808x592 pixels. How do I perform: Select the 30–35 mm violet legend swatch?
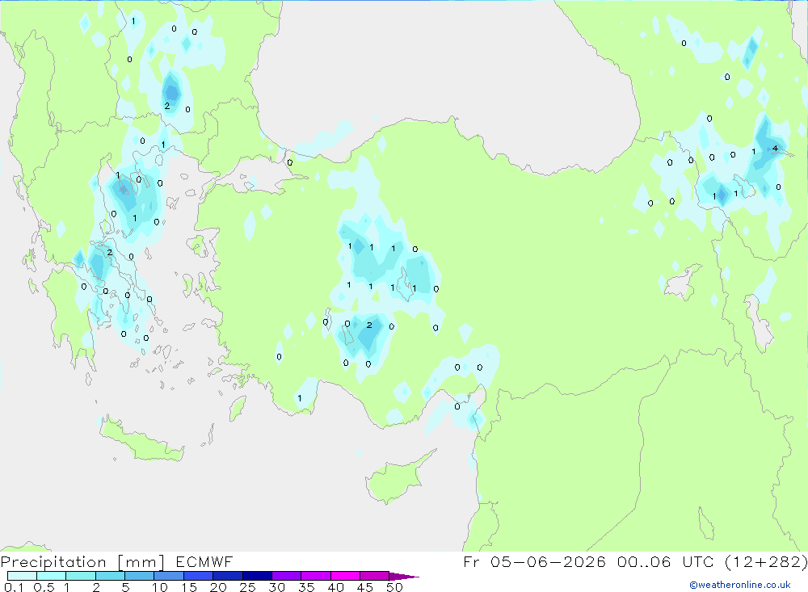click(x=286, y=576)
